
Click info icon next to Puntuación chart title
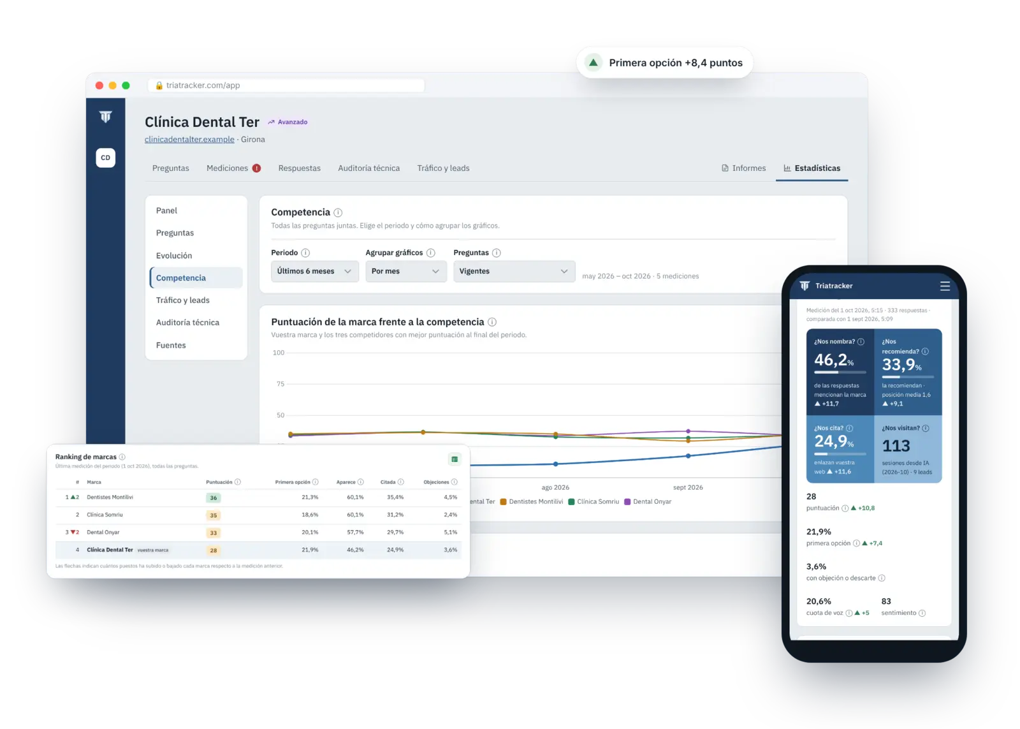coord(492,322)
